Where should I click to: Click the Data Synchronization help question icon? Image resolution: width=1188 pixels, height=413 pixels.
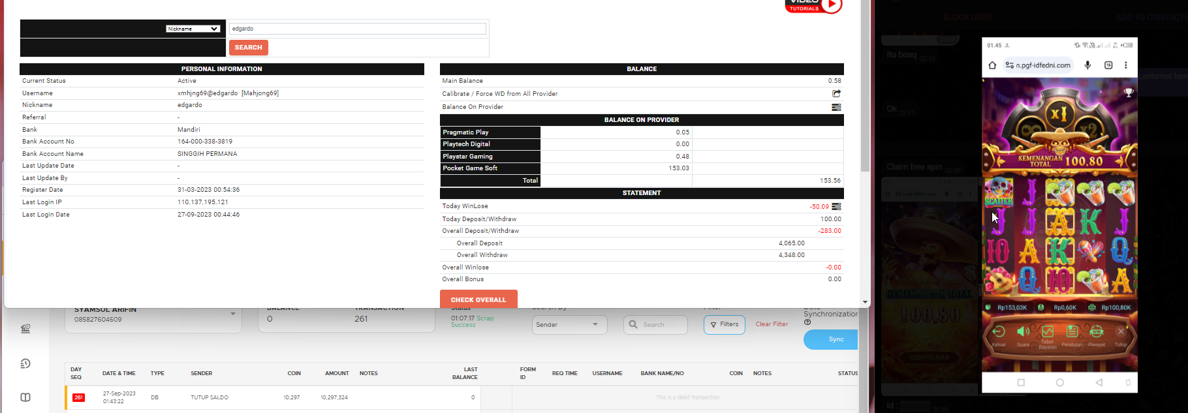point(807,322)
